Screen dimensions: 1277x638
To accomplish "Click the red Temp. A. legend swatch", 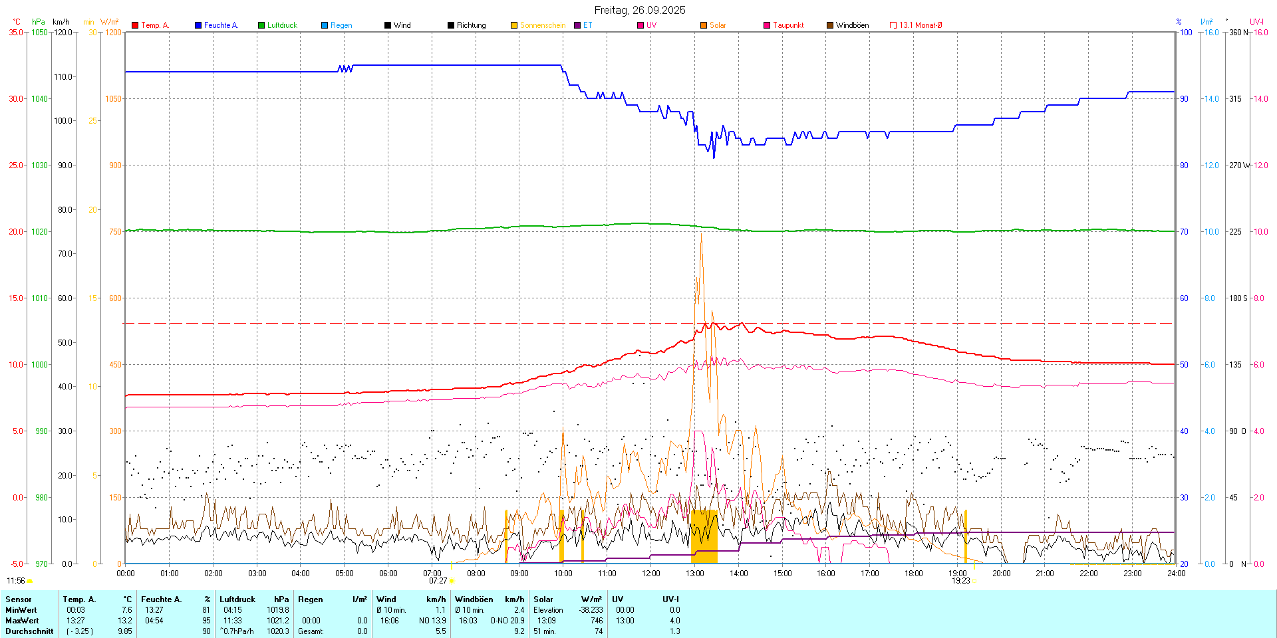I will click(135, 25).
